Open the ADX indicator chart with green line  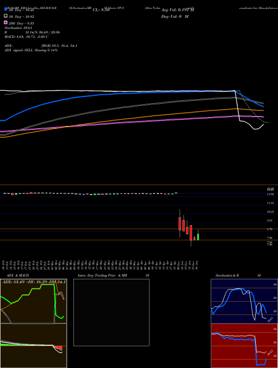click(x=33, y=301)
